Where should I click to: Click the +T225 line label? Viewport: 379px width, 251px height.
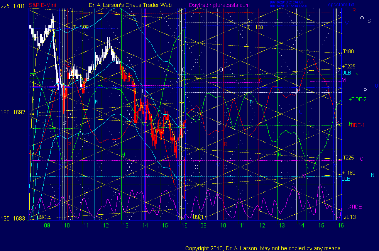(348, 67)
